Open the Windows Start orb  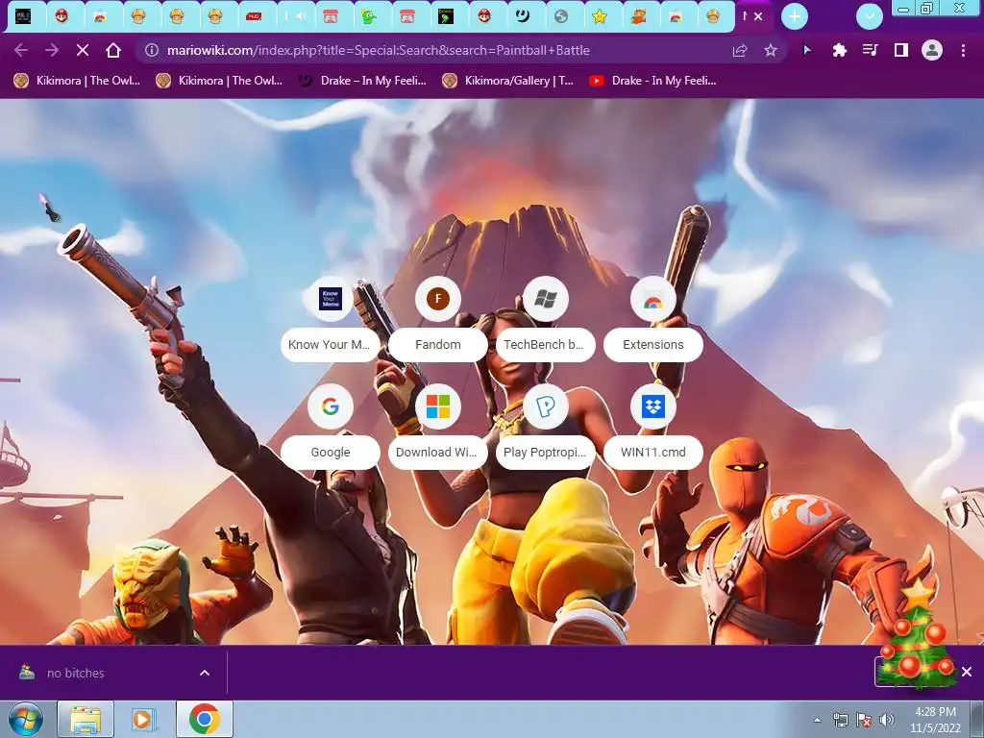point(25,719)
